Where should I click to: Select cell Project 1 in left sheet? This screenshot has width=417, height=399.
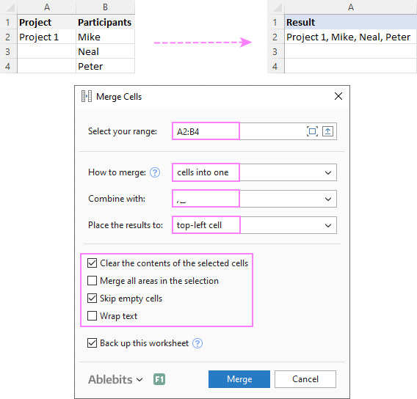[x=47, y=37]
